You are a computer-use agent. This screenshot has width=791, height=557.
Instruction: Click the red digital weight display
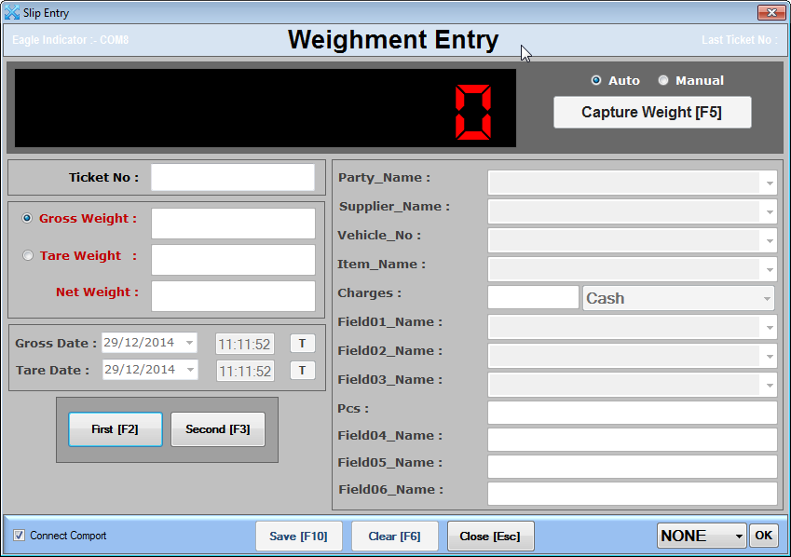coord(266,108)
